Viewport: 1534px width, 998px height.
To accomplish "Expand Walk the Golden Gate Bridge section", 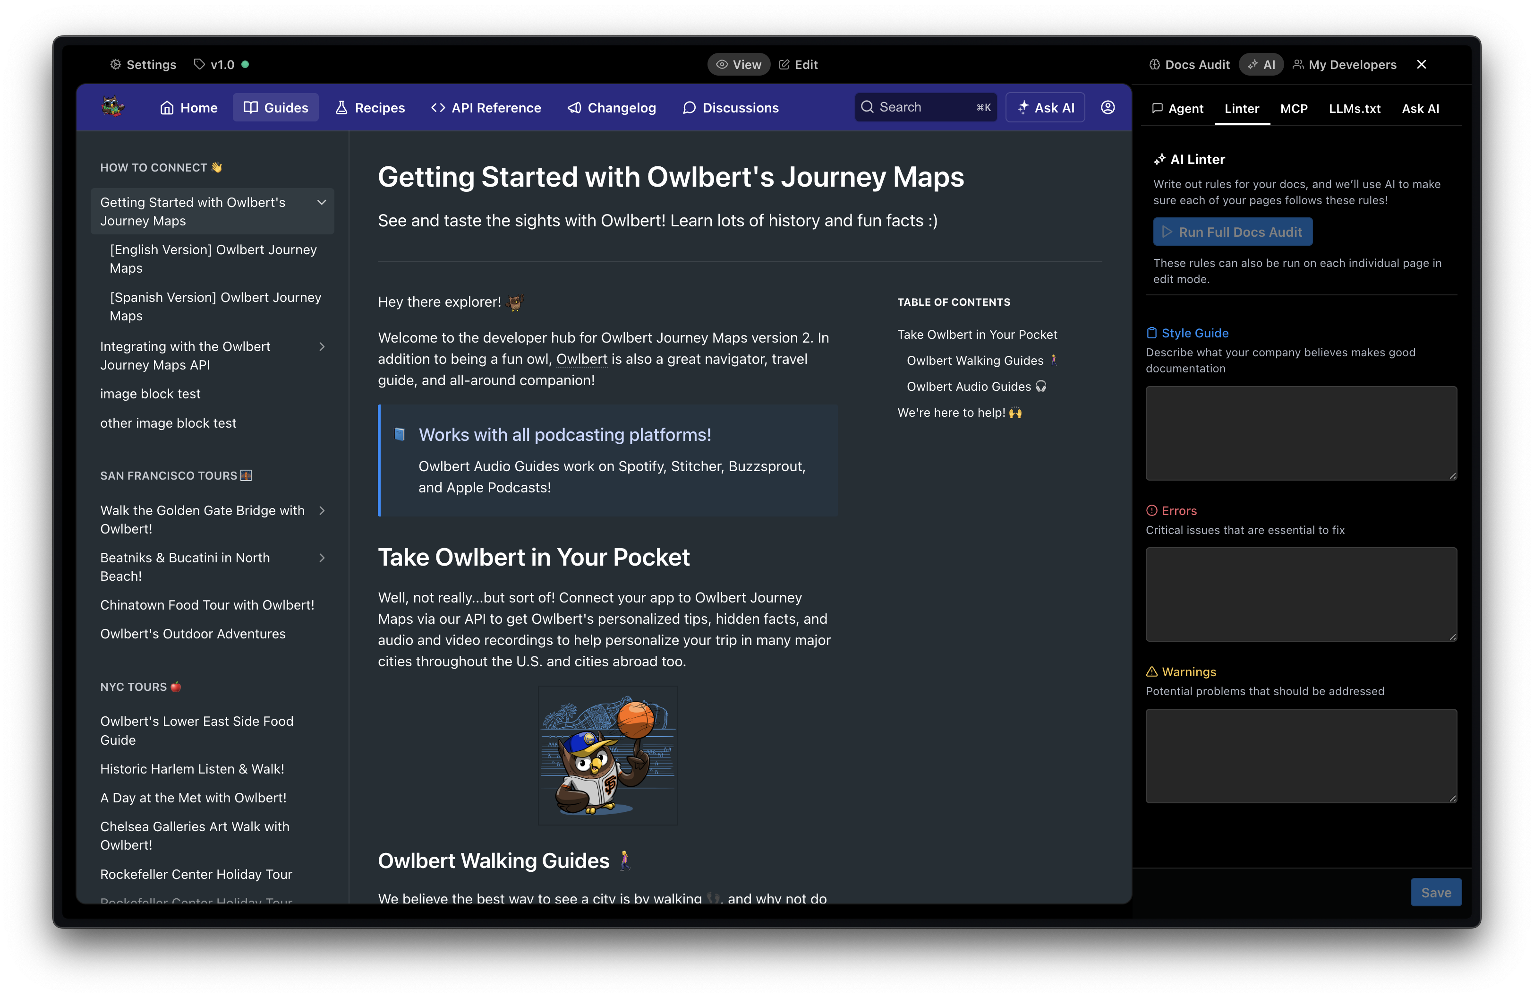I will (322, 511).
